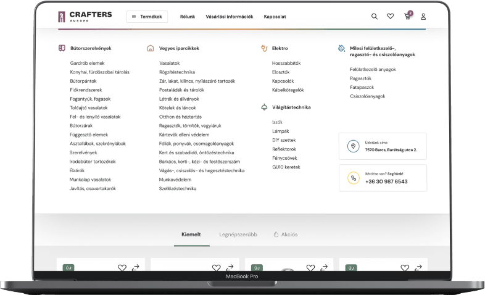Click the Crafters Europe logo
This screenshot has height=295, width=485.
point(85,17)
